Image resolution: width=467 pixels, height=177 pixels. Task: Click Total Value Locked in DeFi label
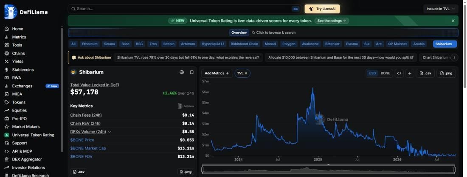(95, 85)
